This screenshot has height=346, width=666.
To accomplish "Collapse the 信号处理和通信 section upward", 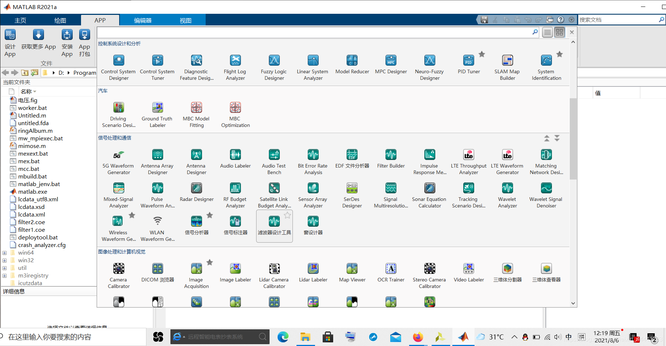I will [546, 138].
